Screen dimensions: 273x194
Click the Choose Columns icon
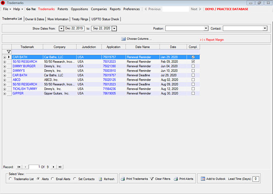coord(124,39)
